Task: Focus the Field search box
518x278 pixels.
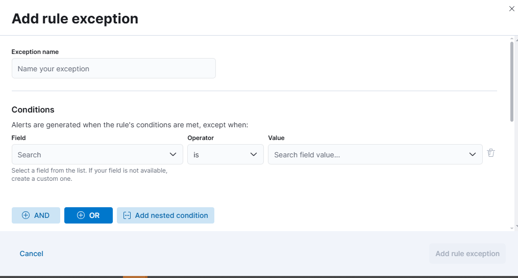Action: tap(89, 155)
